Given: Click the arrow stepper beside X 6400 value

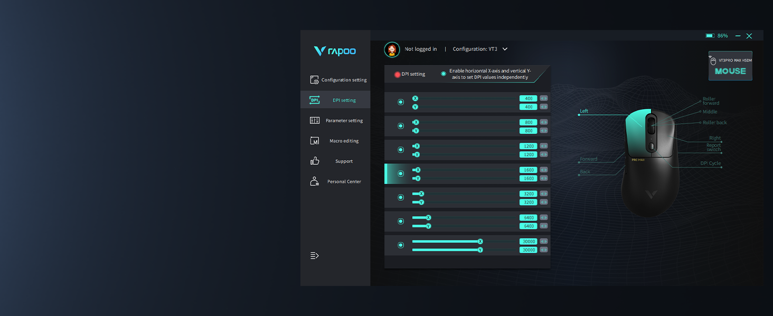Looking at the screenshot, I should [x=543, y=218].
